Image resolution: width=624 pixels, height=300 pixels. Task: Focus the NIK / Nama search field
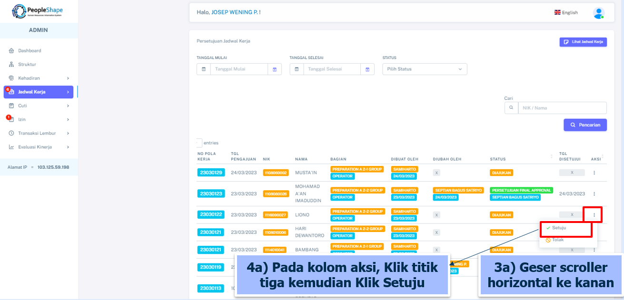tap(562, 108)
